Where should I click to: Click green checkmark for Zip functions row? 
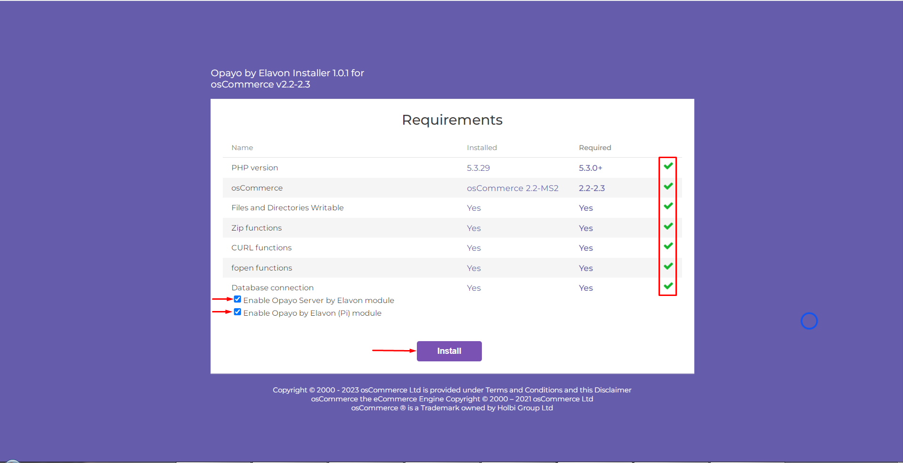(x=668, y=226)
